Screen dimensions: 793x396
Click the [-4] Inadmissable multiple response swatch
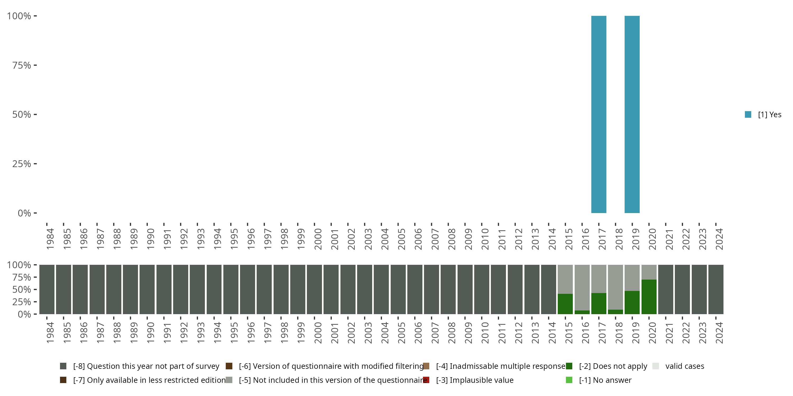(426, 366)
